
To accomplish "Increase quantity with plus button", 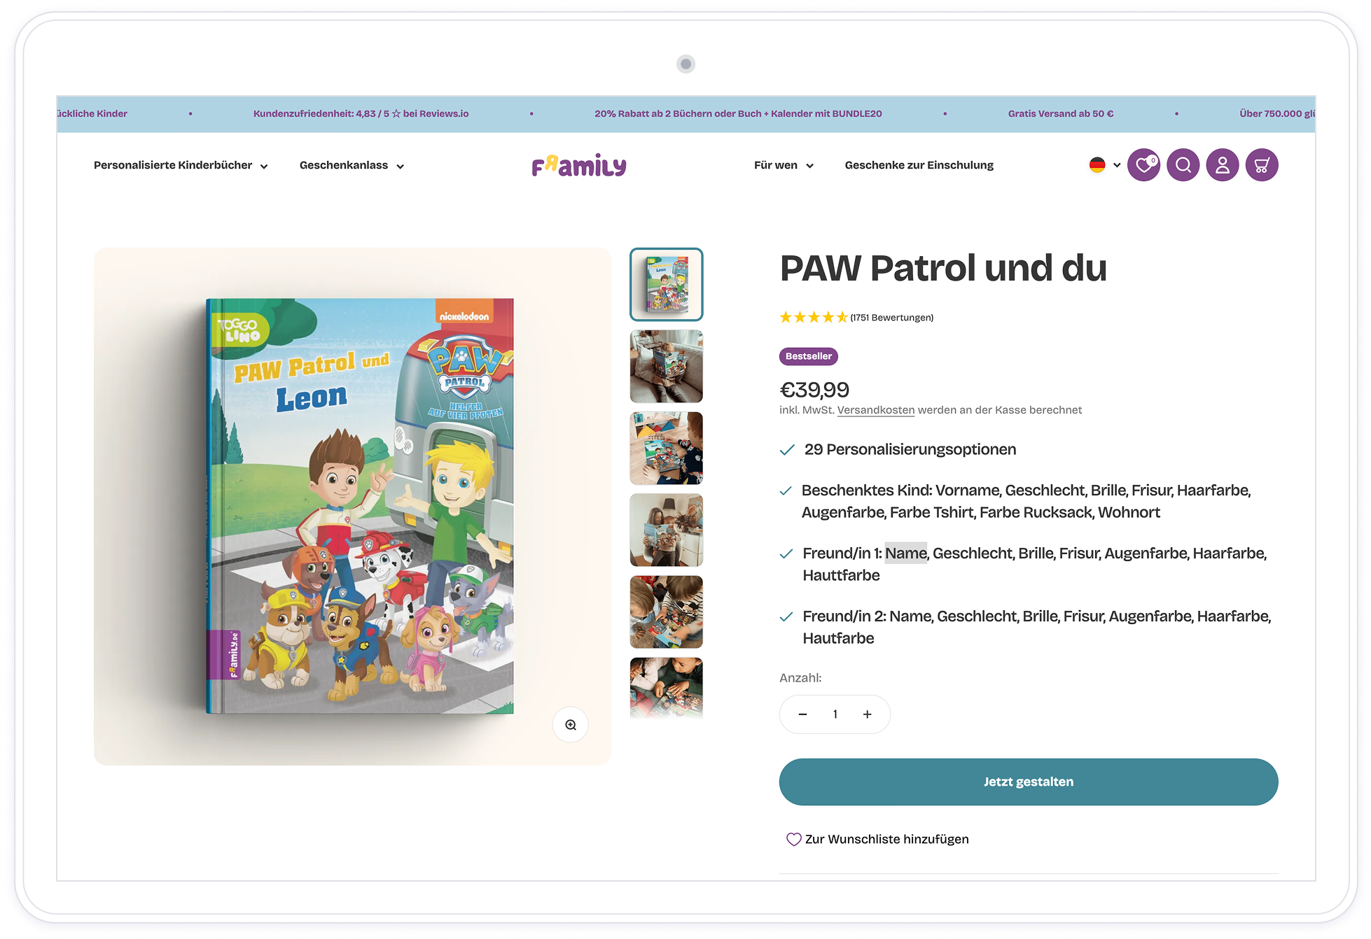I will [x=868, y=714].
